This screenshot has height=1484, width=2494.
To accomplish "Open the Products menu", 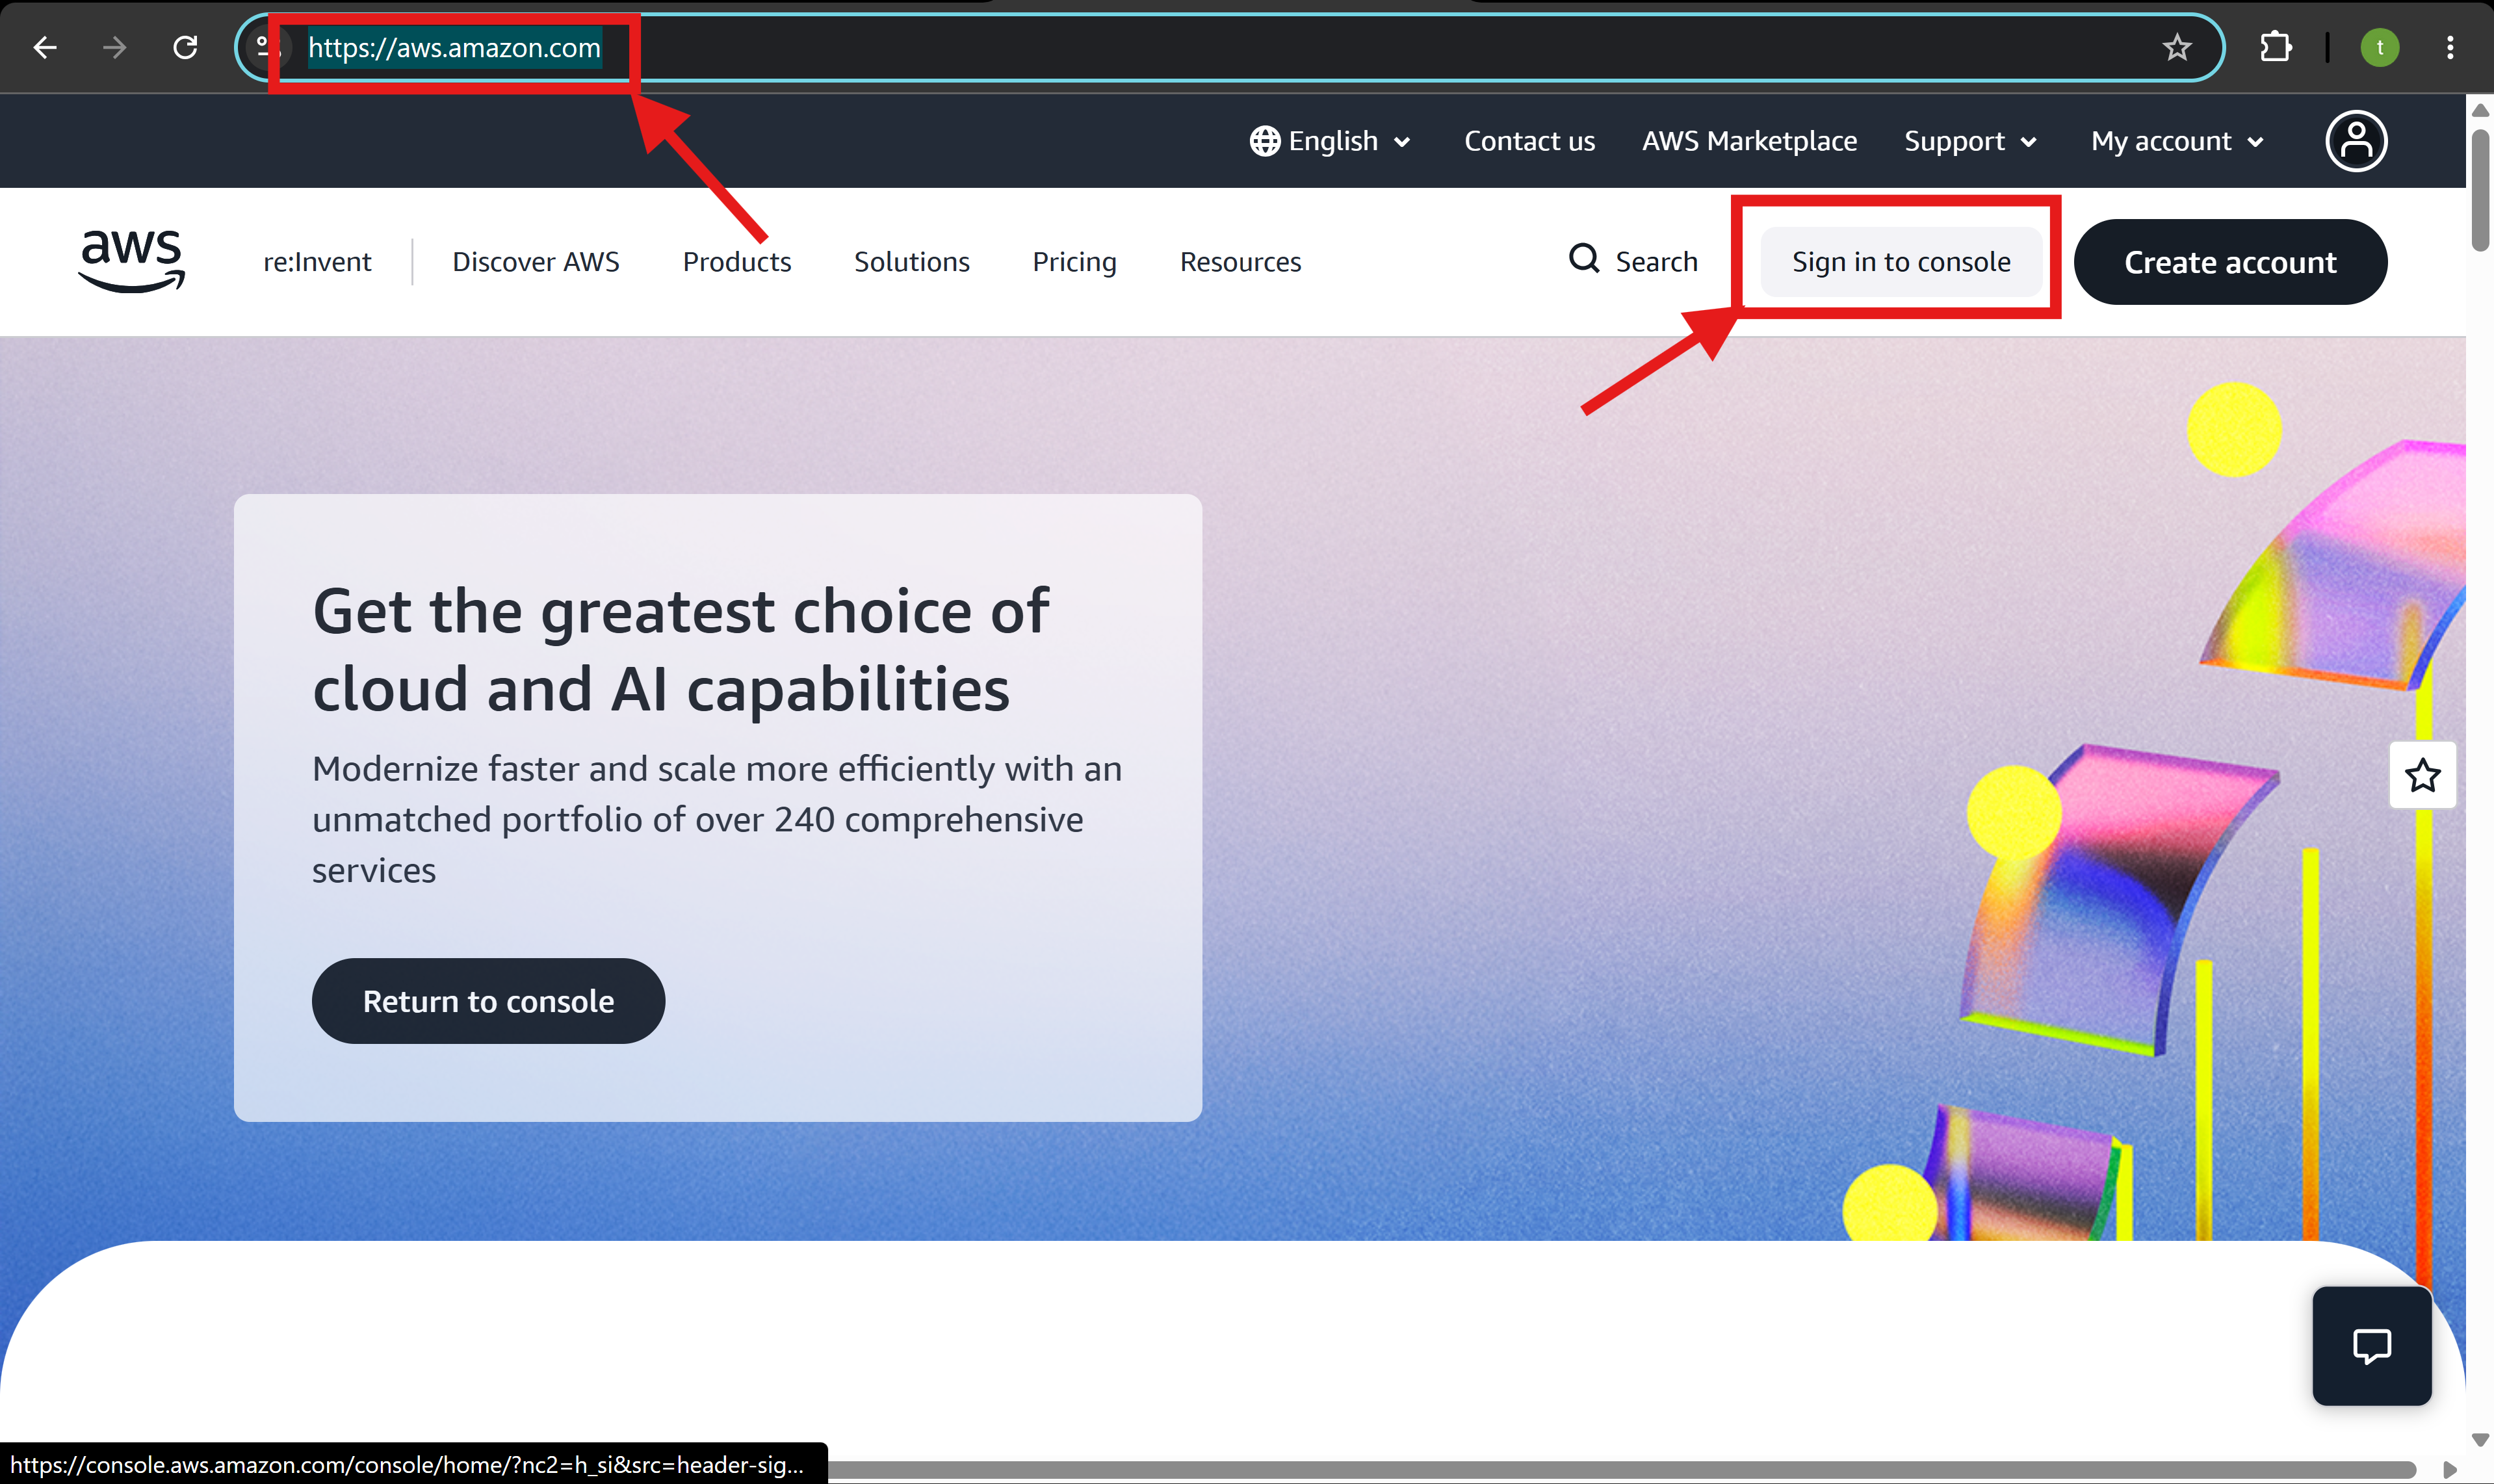I will [737, 262].
